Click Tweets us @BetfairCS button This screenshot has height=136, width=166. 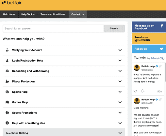pos(149,39)
